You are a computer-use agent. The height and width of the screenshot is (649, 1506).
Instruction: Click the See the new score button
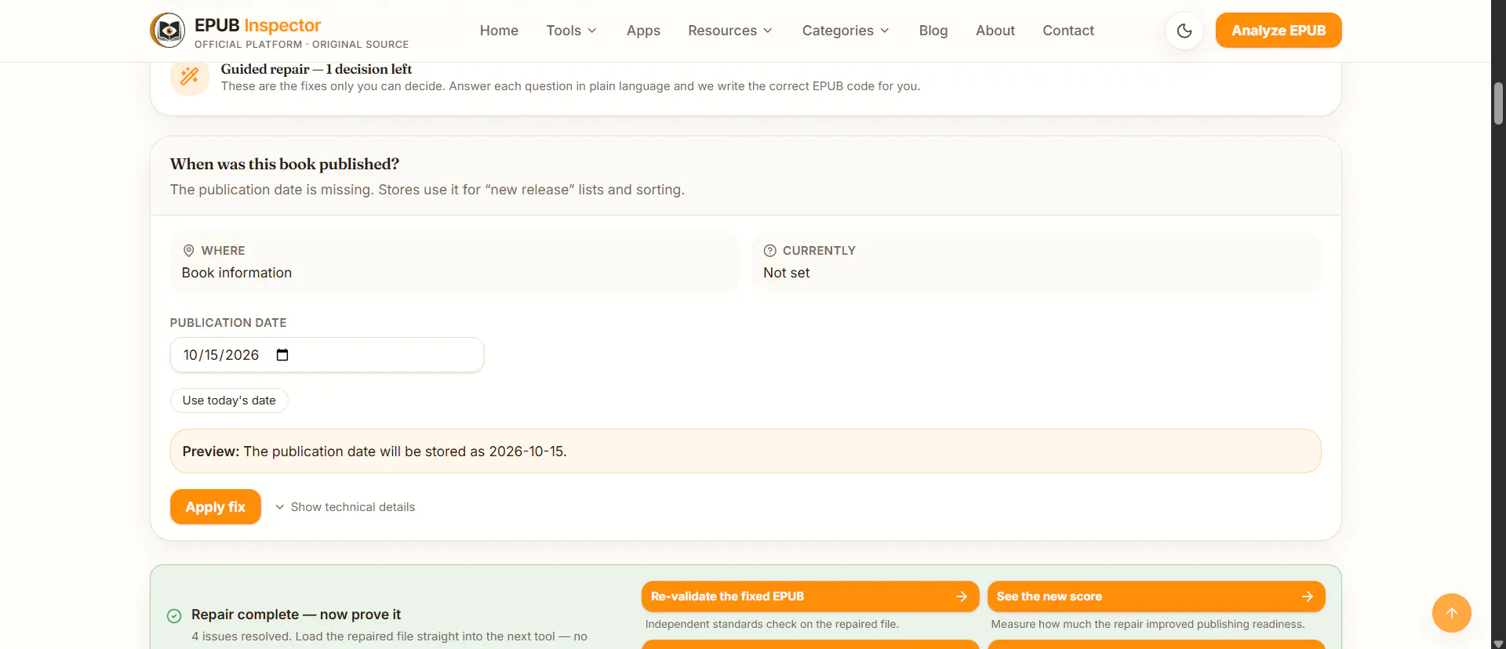coord(1156,596)
